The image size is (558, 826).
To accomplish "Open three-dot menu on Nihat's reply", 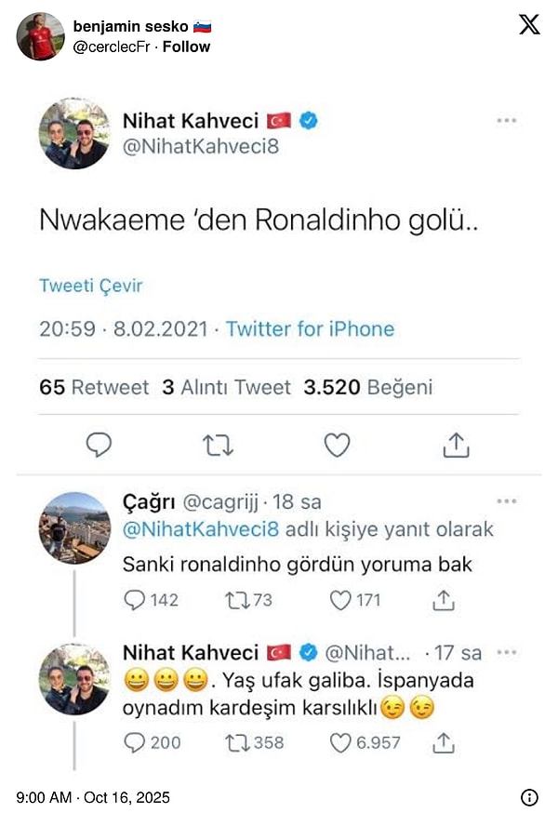I will tap(506, 652).
